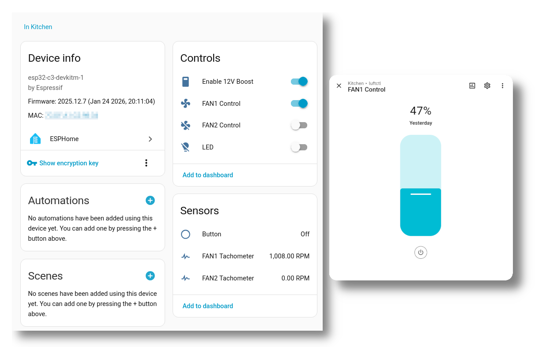Disable the Enable 12V Boost switch
535x347 pixels.
click(x=299, y=82)
